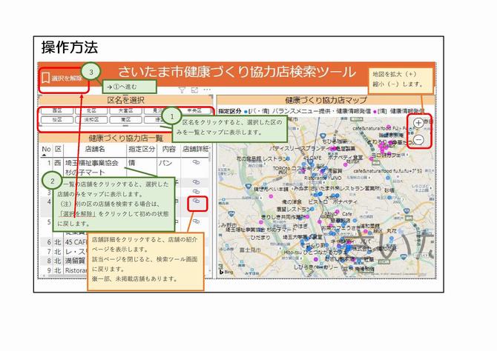Zoom in the map with the plus button

(419, 122)
